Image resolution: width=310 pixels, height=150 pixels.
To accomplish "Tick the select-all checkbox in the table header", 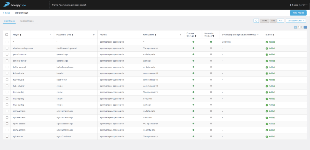I will [x=7, y=34].
